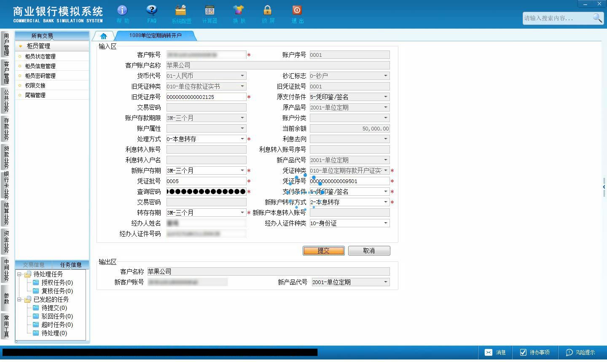The width and height of the screenshot is (607, 362).
Task: Open 公共业务 sidebar tab
Action: (x=6, y=101)
